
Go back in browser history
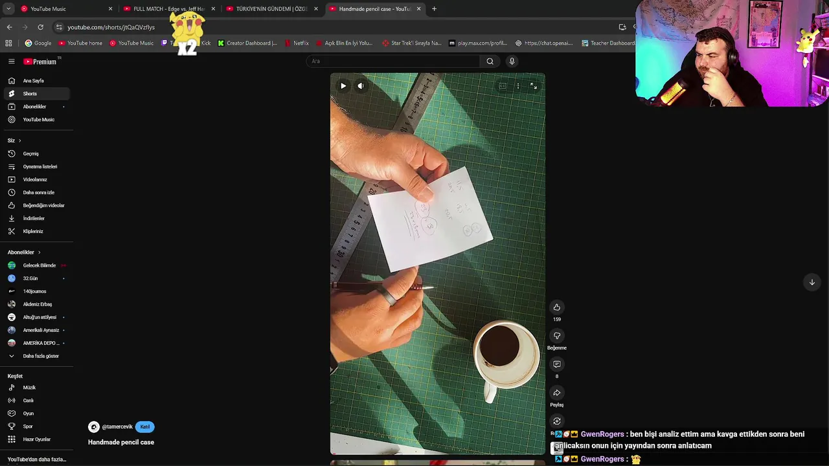(9, 27)
